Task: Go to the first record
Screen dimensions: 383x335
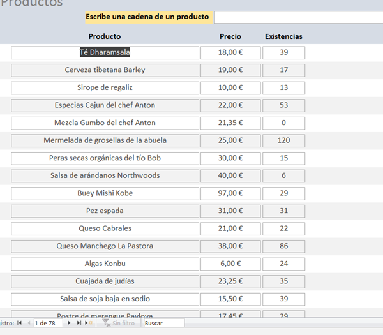Action: tap(20, 324)
